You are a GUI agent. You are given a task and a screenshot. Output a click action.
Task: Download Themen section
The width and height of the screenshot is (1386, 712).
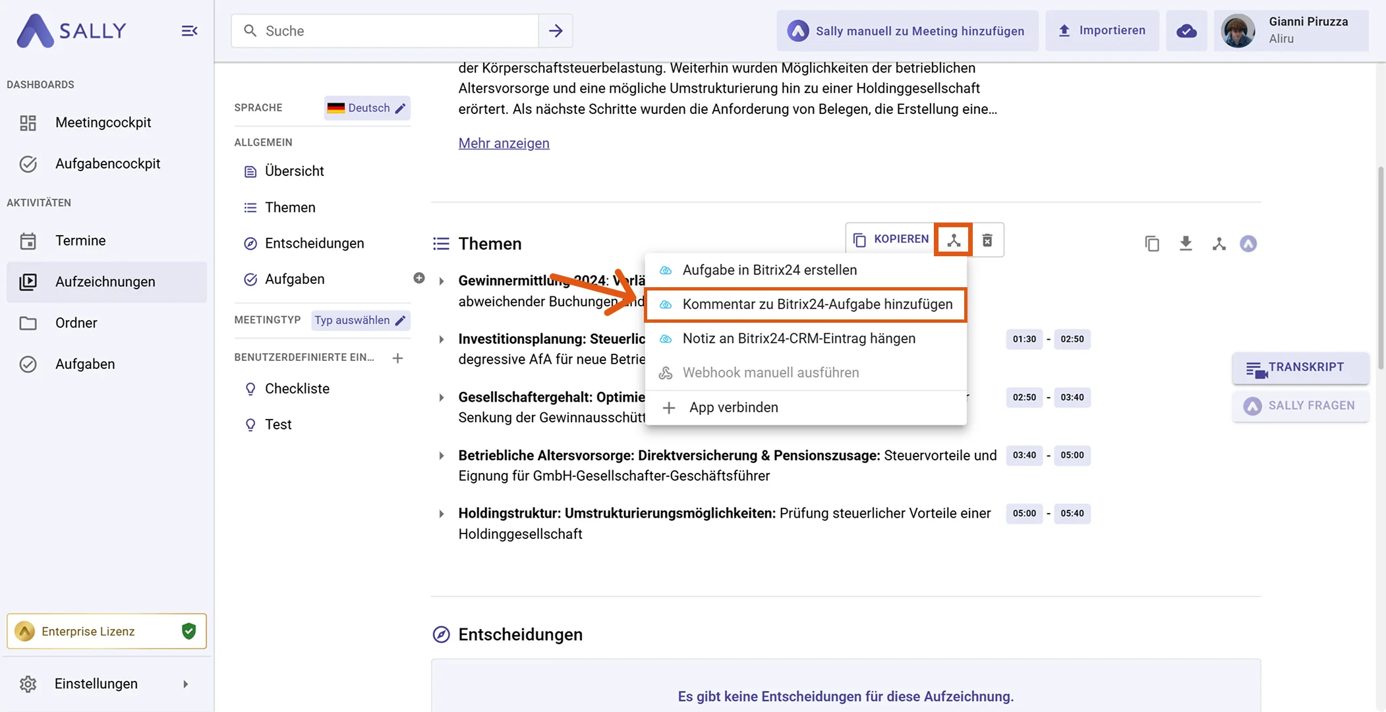click(1186, 244)
